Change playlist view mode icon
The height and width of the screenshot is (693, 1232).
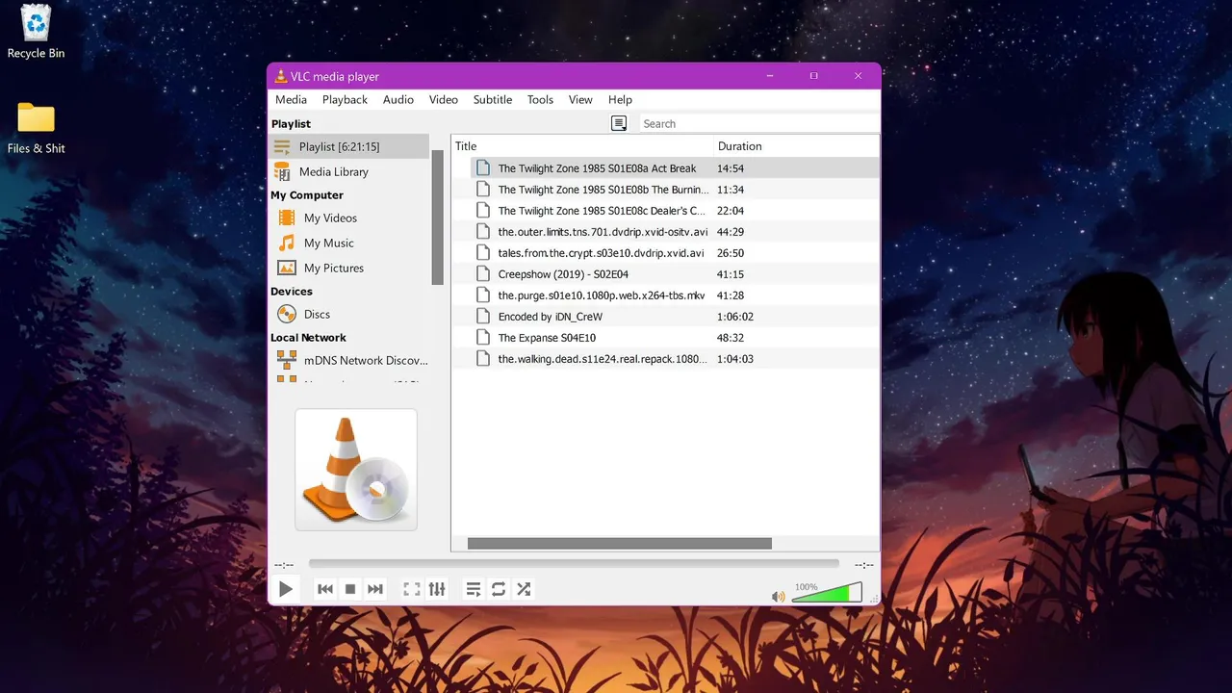619,123
